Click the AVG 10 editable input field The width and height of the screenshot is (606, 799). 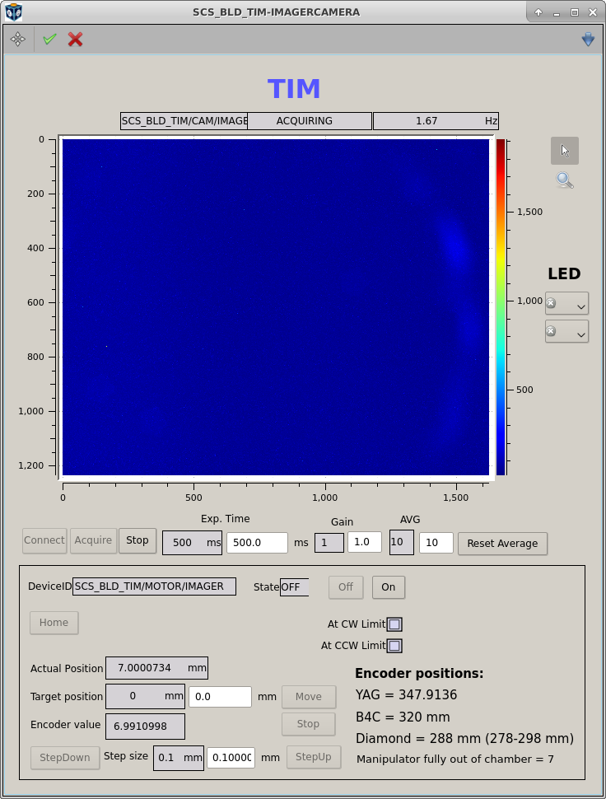click(436, 543)
